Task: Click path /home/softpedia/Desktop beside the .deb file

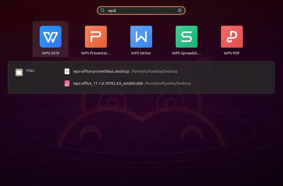Action: 168,83
